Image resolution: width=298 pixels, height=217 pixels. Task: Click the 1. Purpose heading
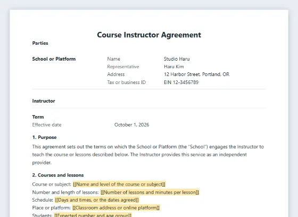[x=45, y=137]
